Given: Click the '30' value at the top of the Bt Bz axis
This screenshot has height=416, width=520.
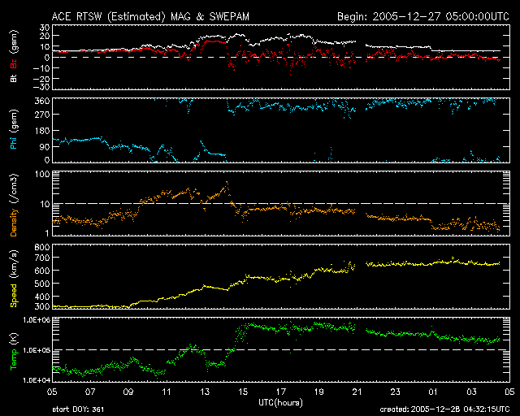Looking at the screenshot, I should [x=45, y=28].
